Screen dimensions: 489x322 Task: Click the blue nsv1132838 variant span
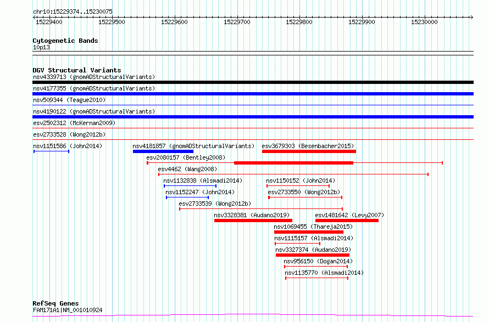(x=190, y=186)
